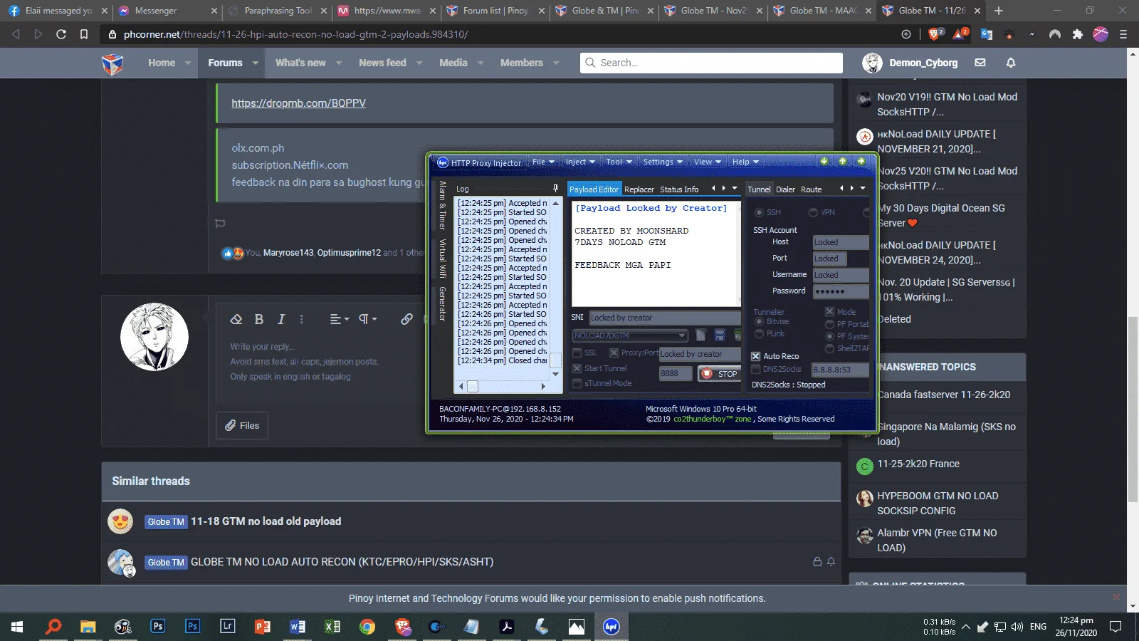
Task: Click the pin icon on Log panel
Action: coord(555,189)
